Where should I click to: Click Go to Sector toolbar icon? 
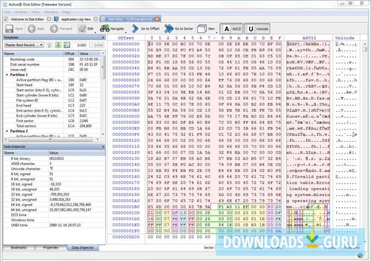[169, 28]
